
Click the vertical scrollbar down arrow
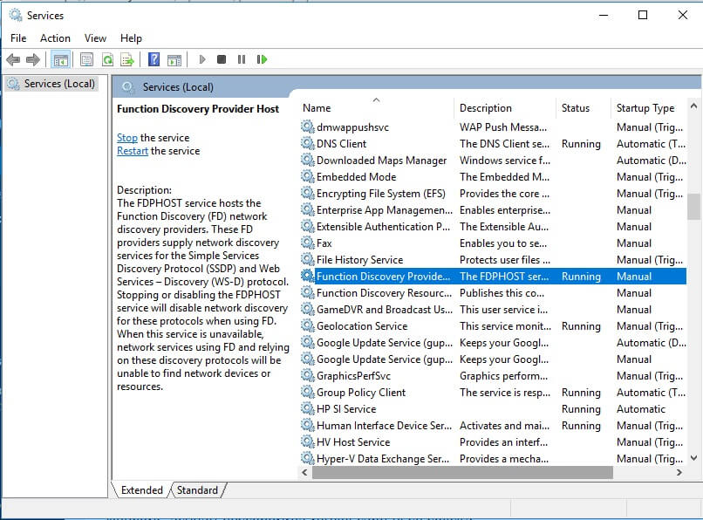click(x=693, y=457)
